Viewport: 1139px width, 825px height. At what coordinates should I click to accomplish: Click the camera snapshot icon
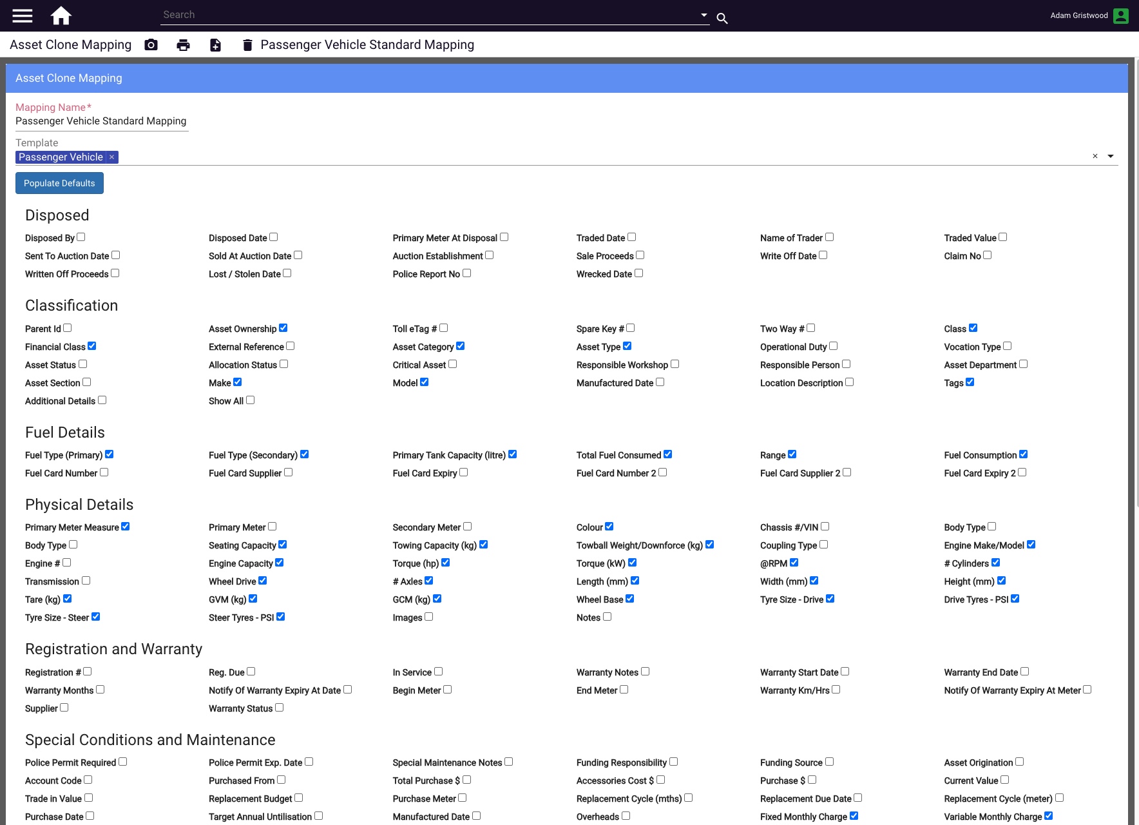[x=151, y=44]
